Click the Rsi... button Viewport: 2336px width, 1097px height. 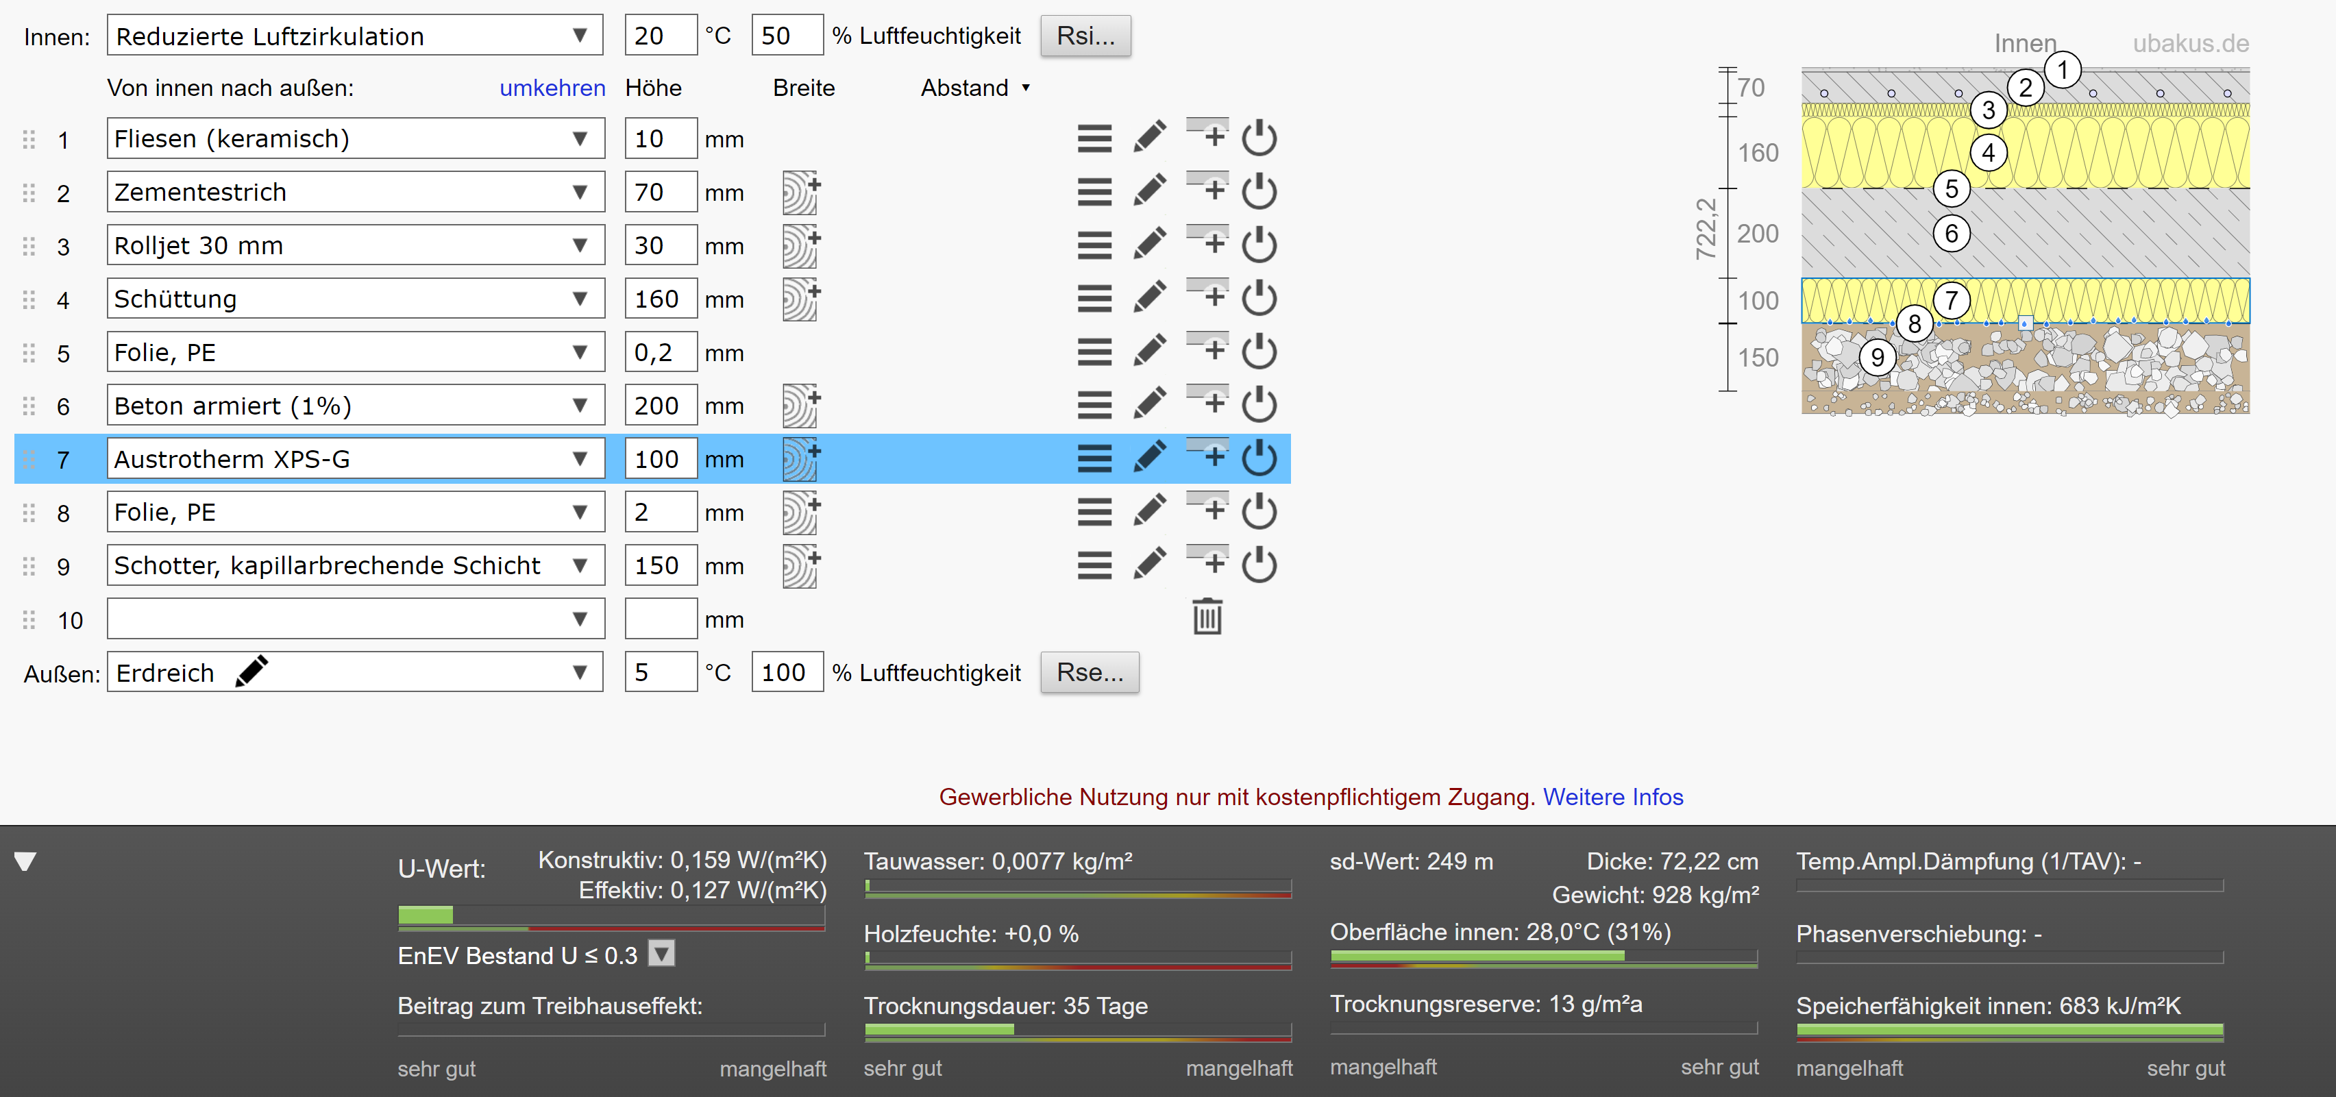click(x=1085, y=36)
